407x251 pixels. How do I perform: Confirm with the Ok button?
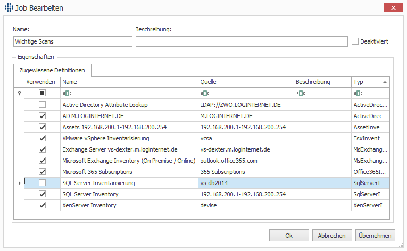[x=289, y=236]
